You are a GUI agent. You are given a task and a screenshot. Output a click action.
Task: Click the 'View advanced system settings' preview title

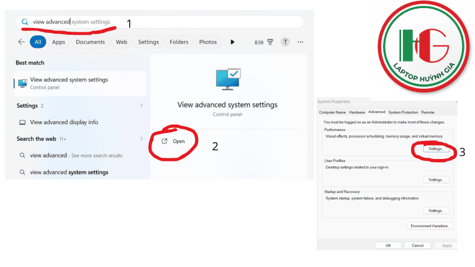coord(227,105)
